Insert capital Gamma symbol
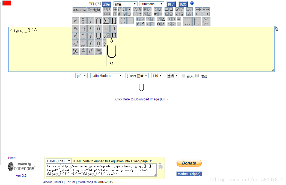This screenshot has height=185, width=286. (x=159, y=19)
